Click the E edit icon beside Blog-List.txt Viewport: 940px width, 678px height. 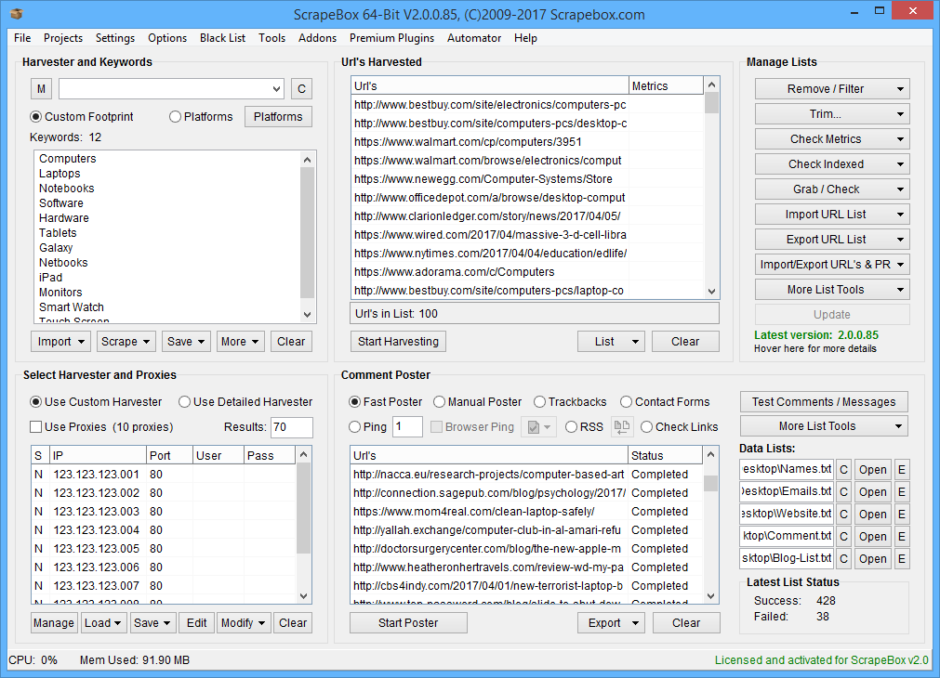click(901, 558)
